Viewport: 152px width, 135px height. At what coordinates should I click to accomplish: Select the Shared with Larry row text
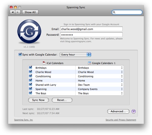(46, 85)
